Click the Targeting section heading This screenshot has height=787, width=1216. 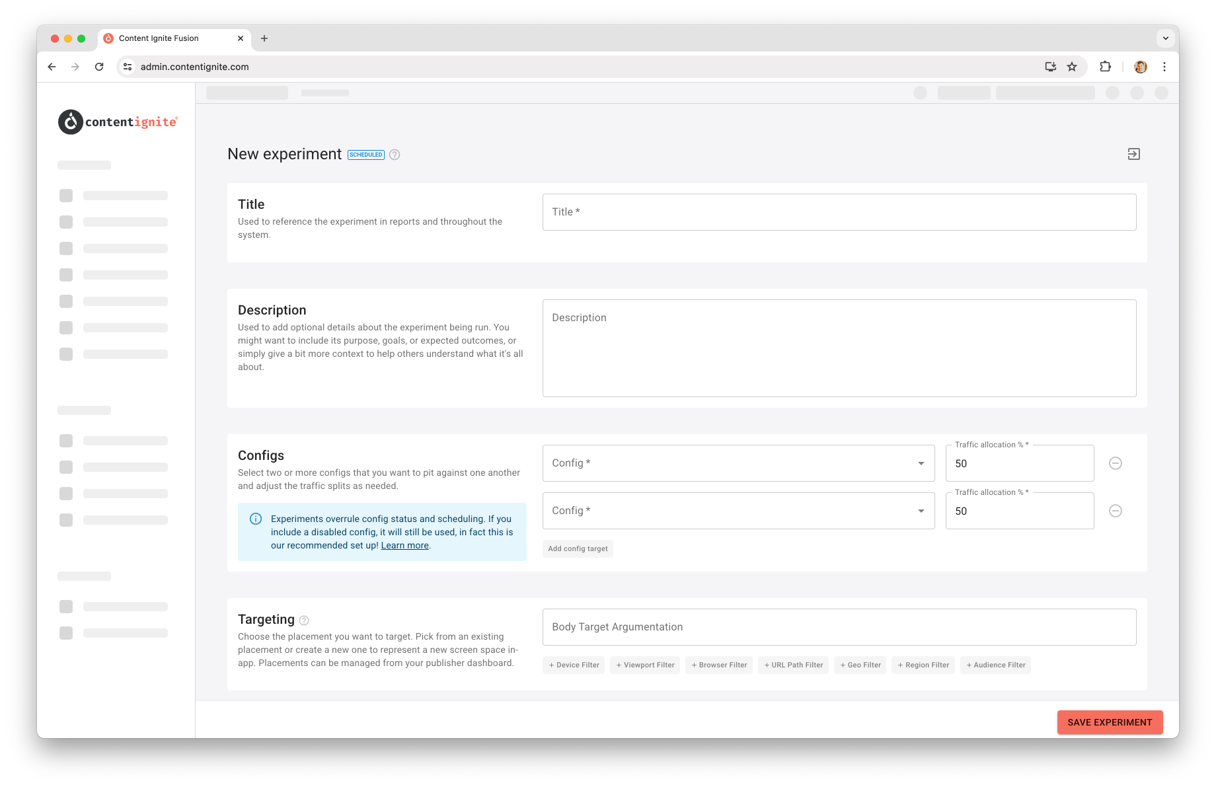(266, 619)
